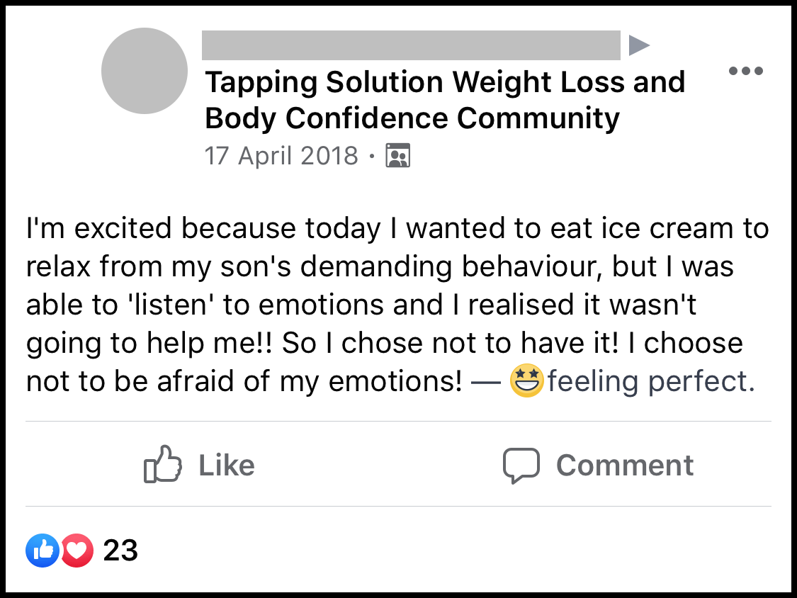Click the 17 April 2018 timestamp
Image resolution: width=797 pixels, height=598 pixels.
click(x=281, y=155)
